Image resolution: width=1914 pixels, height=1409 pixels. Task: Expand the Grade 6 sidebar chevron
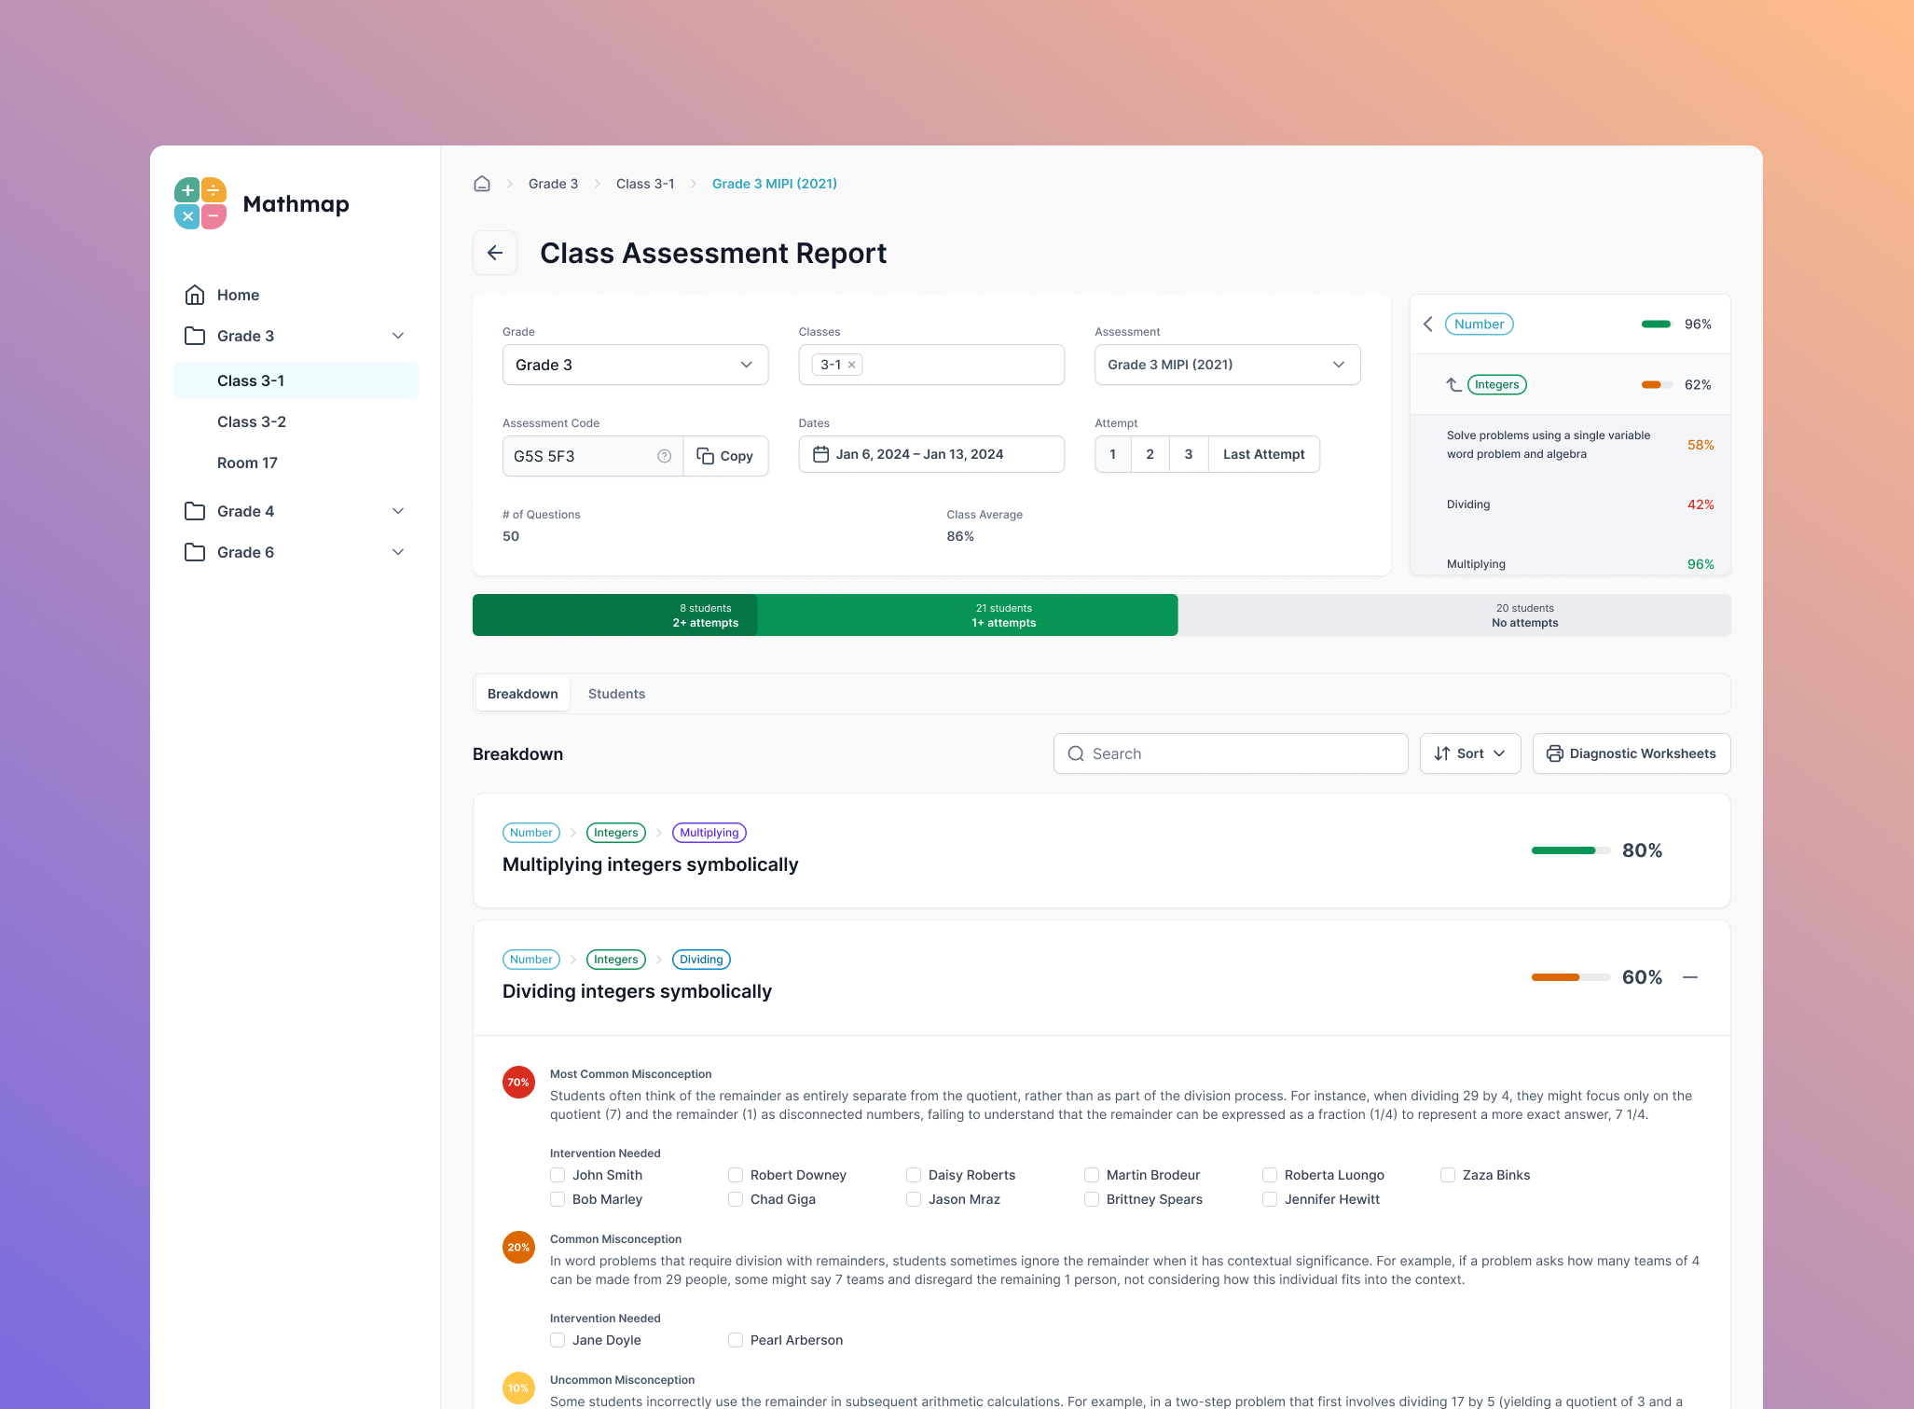click(x=398, y=552)
